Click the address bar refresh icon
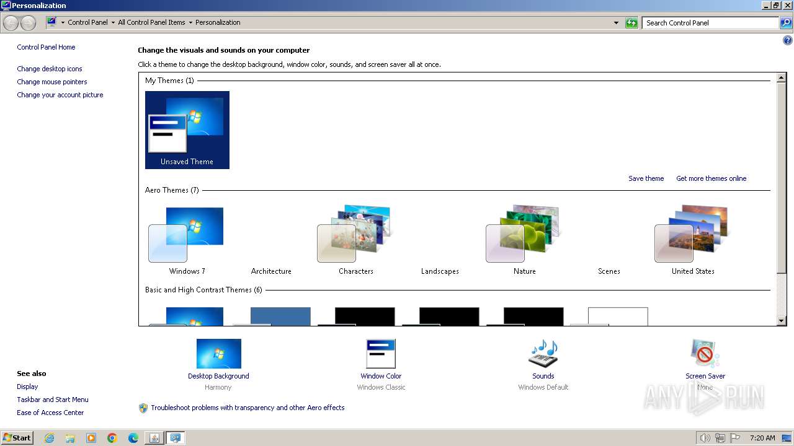 point(631,23)
